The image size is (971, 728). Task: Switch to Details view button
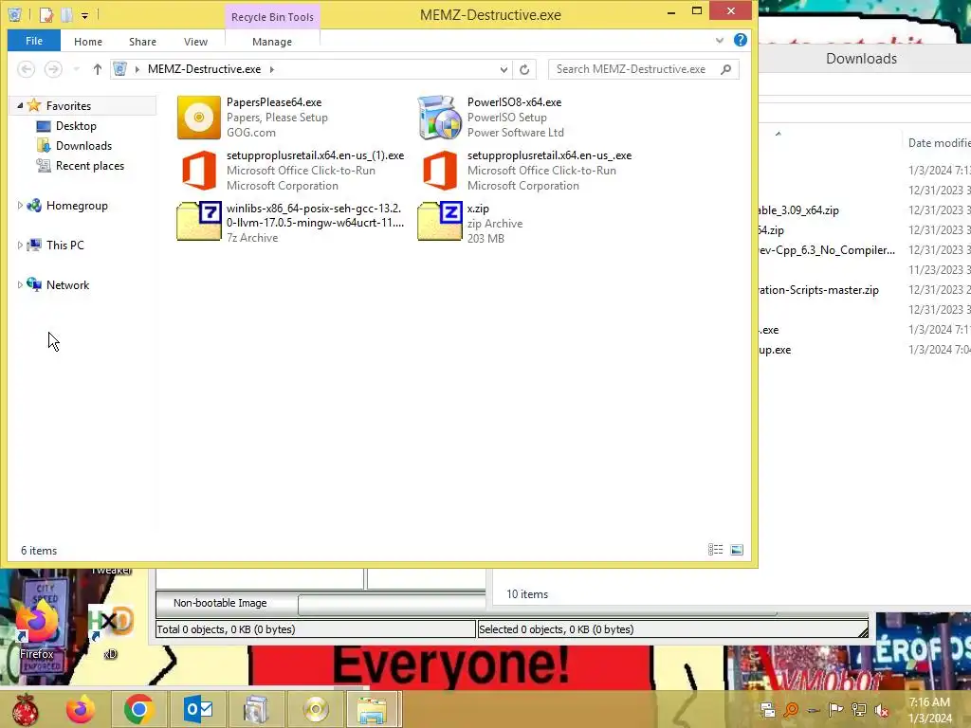[715, 550]
